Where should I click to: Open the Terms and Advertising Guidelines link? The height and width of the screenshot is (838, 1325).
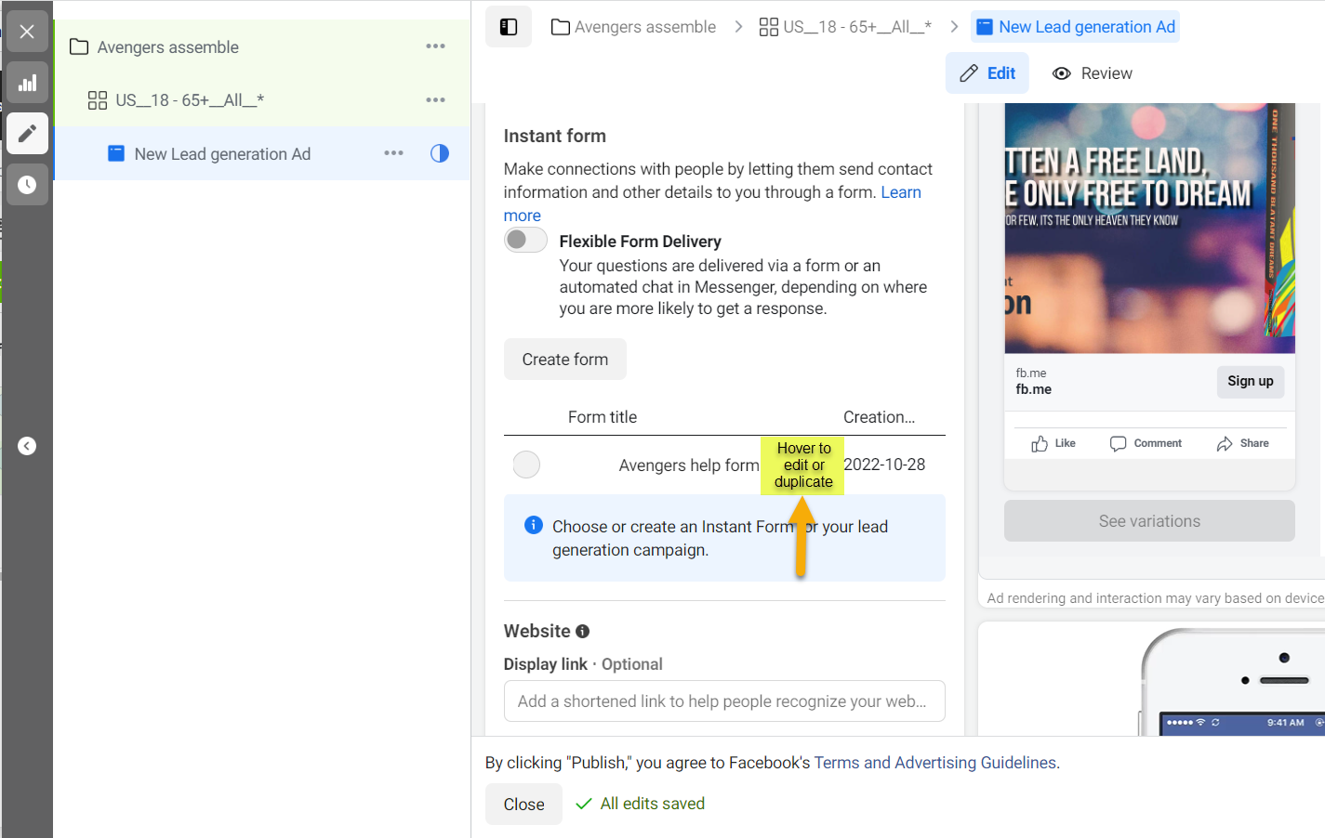[935, 763]
